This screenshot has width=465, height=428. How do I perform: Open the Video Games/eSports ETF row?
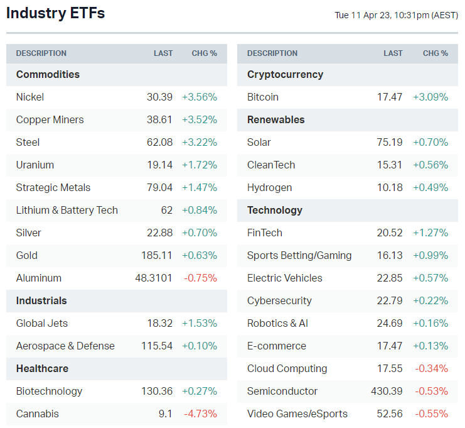coord(297,414)
